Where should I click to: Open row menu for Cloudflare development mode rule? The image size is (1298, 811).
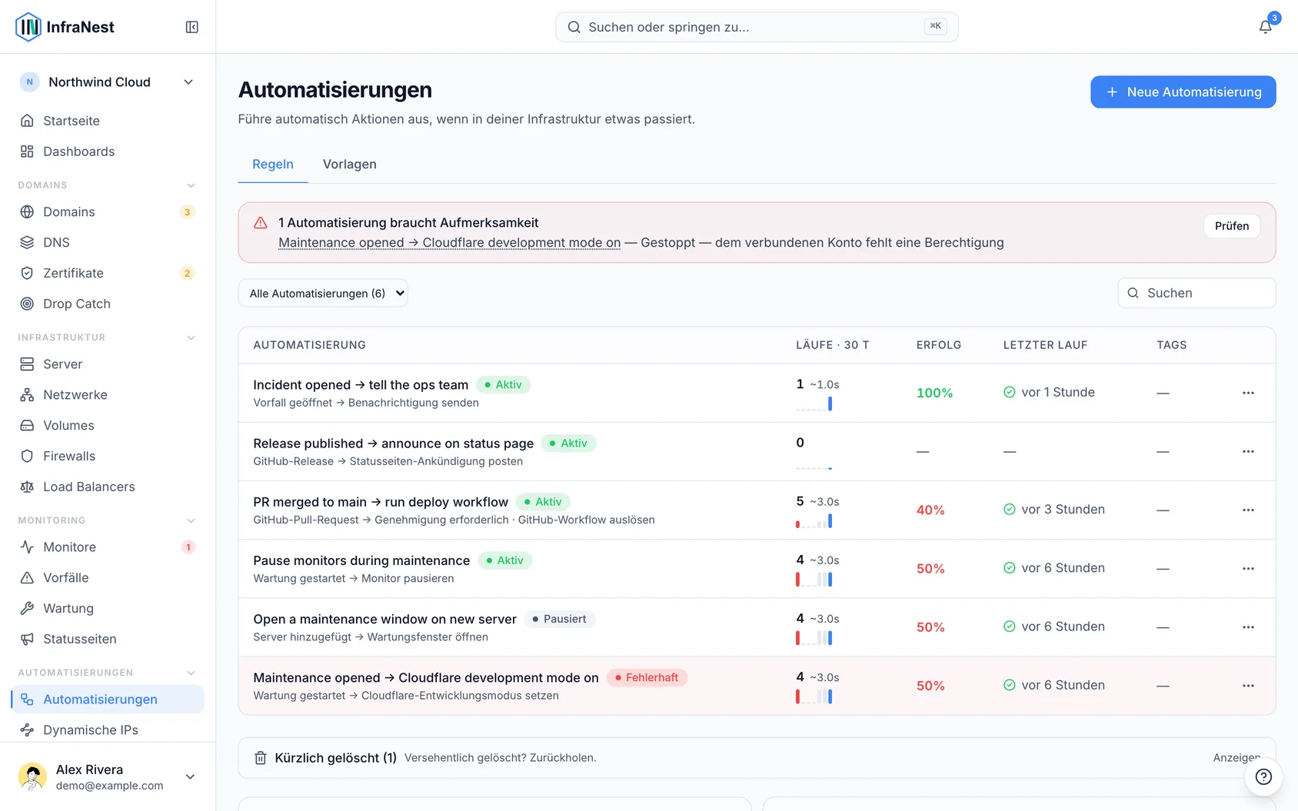(x=1248, y=686)
